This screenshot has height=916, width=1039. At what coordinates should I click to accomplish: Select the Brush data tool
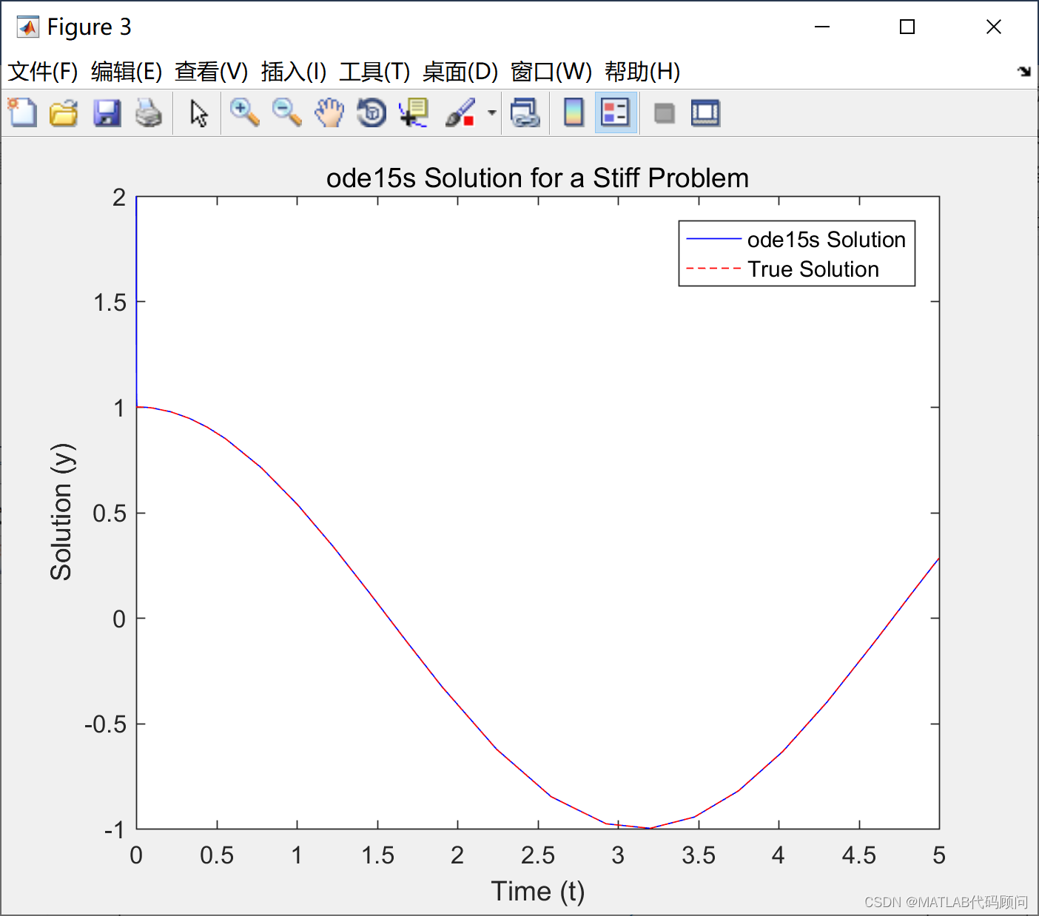point(460,113)
